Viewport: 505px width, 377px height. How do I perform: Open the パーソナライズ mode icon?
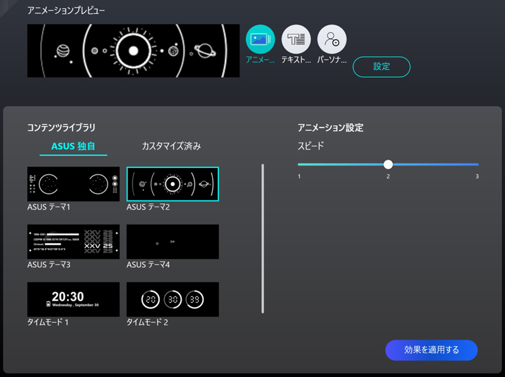pyautogui.click(x=331, y=40)
